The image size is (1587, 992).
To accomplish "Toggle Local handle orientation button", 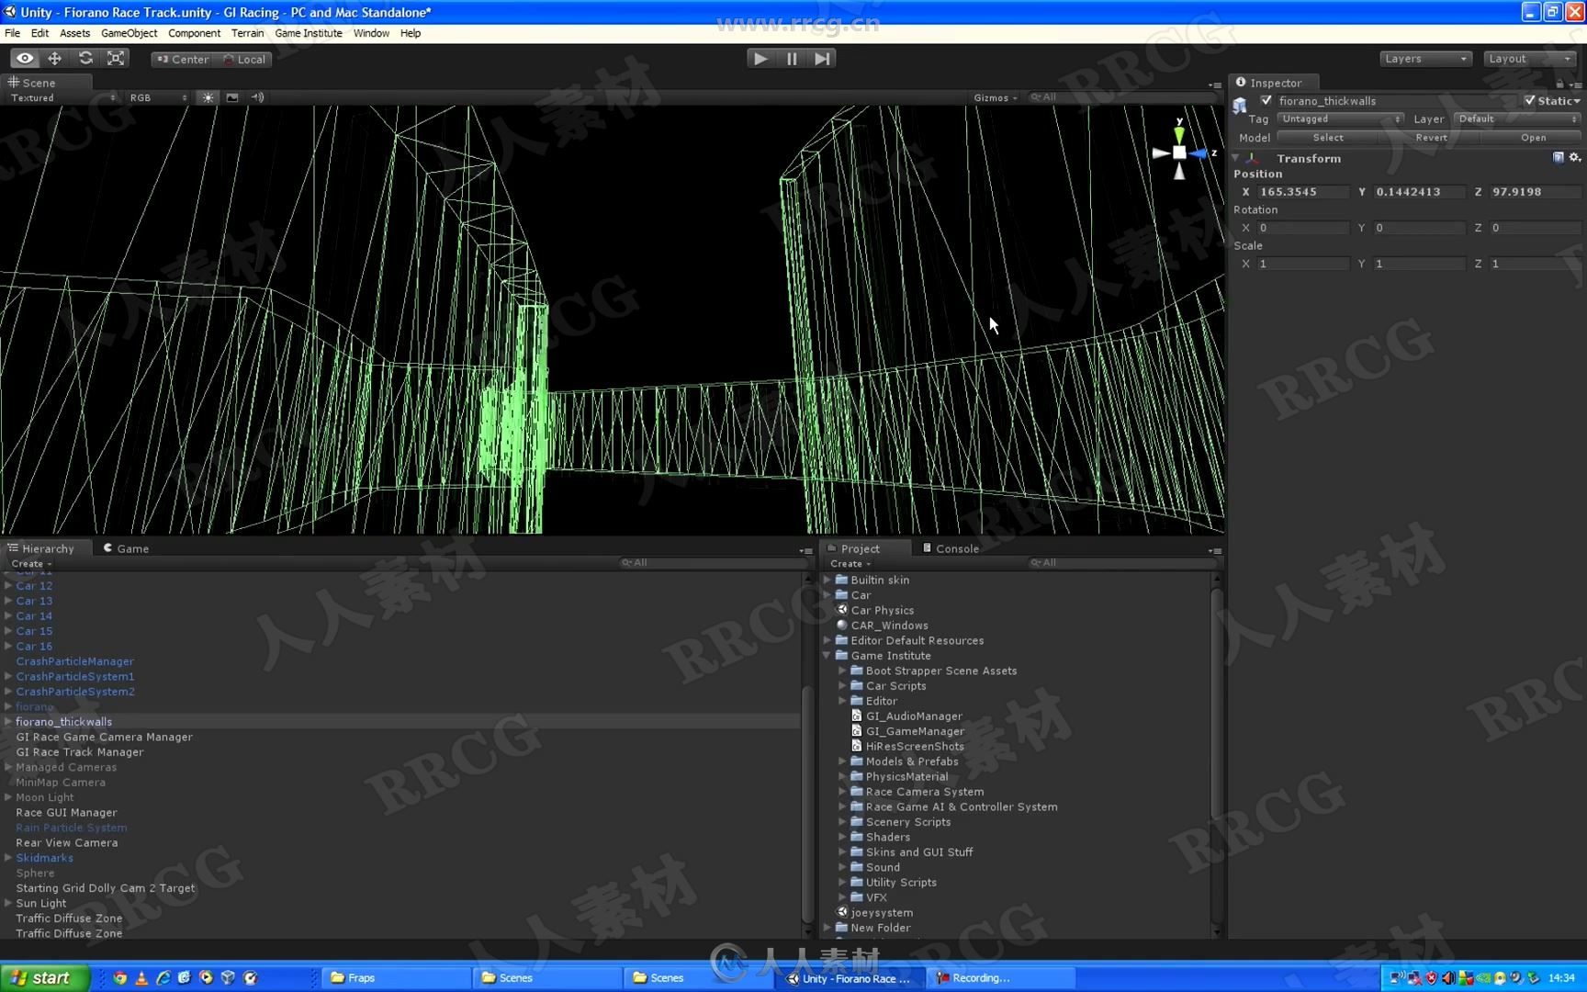I will pos(244,59).
